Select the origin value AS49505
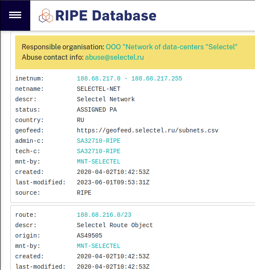Screen dimensions: 255x270 pyautogui.click(x=89, y=235)
